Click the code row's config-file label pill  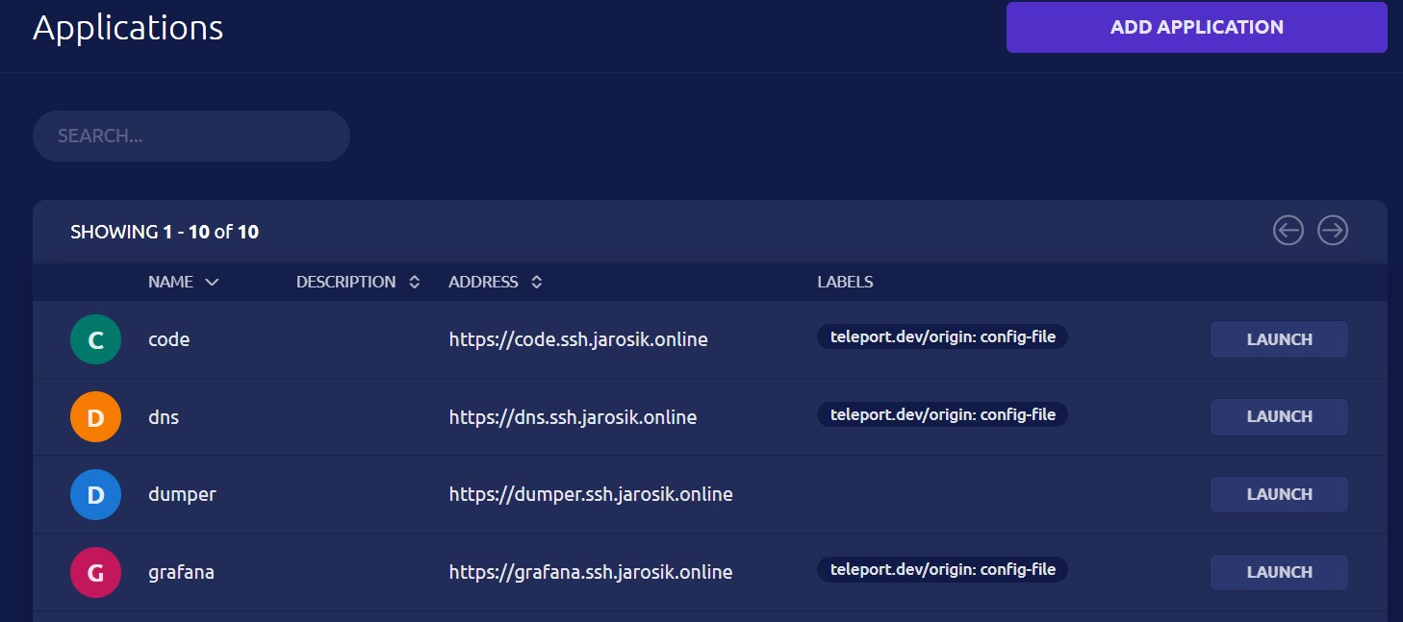click(942, 336)
